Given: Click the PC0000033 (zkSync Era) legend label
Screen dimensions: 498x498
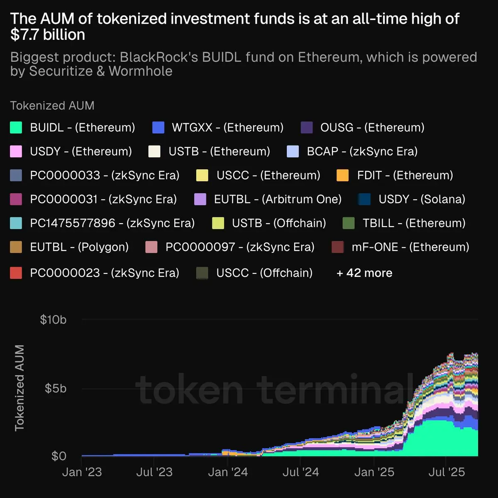Looking at the screenshot, I should tap(105, 175).
